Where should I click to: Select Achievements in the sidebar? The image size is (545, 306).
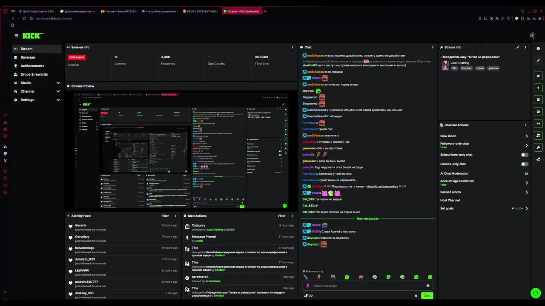pyautogui.click(x=37, y=66)
